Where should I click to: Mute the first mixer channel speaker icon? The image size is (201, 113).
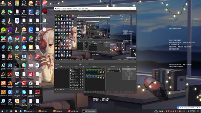coord(101,72)
